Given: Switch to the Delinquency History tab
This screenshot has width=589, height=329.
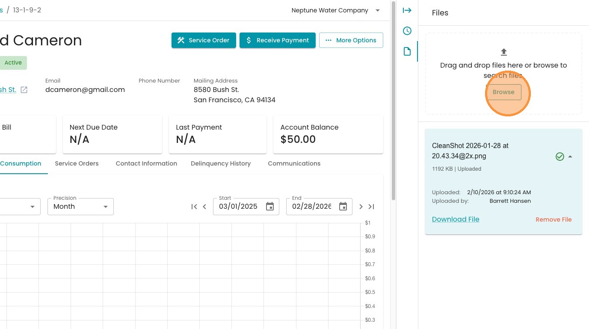Looking at the screenshot, I should click(x=221, y=163).
